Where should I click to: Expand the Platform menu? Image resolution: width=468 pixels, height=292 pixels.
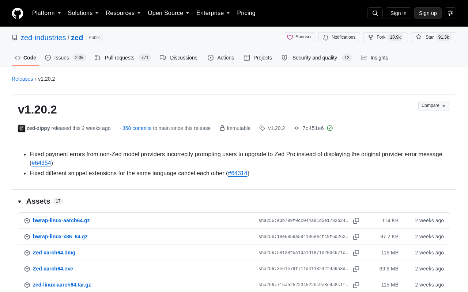[46, 13]
